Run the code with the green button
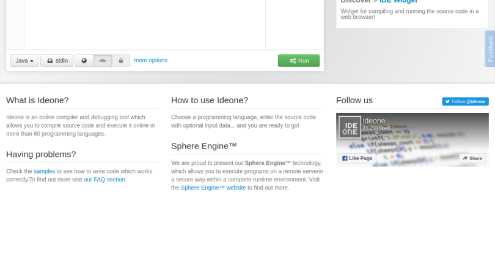This screenshot has width=495, height=259. (x=298, y=60)
